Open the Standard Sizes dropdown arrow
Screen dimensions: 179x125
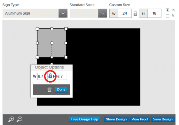[103, 13]
